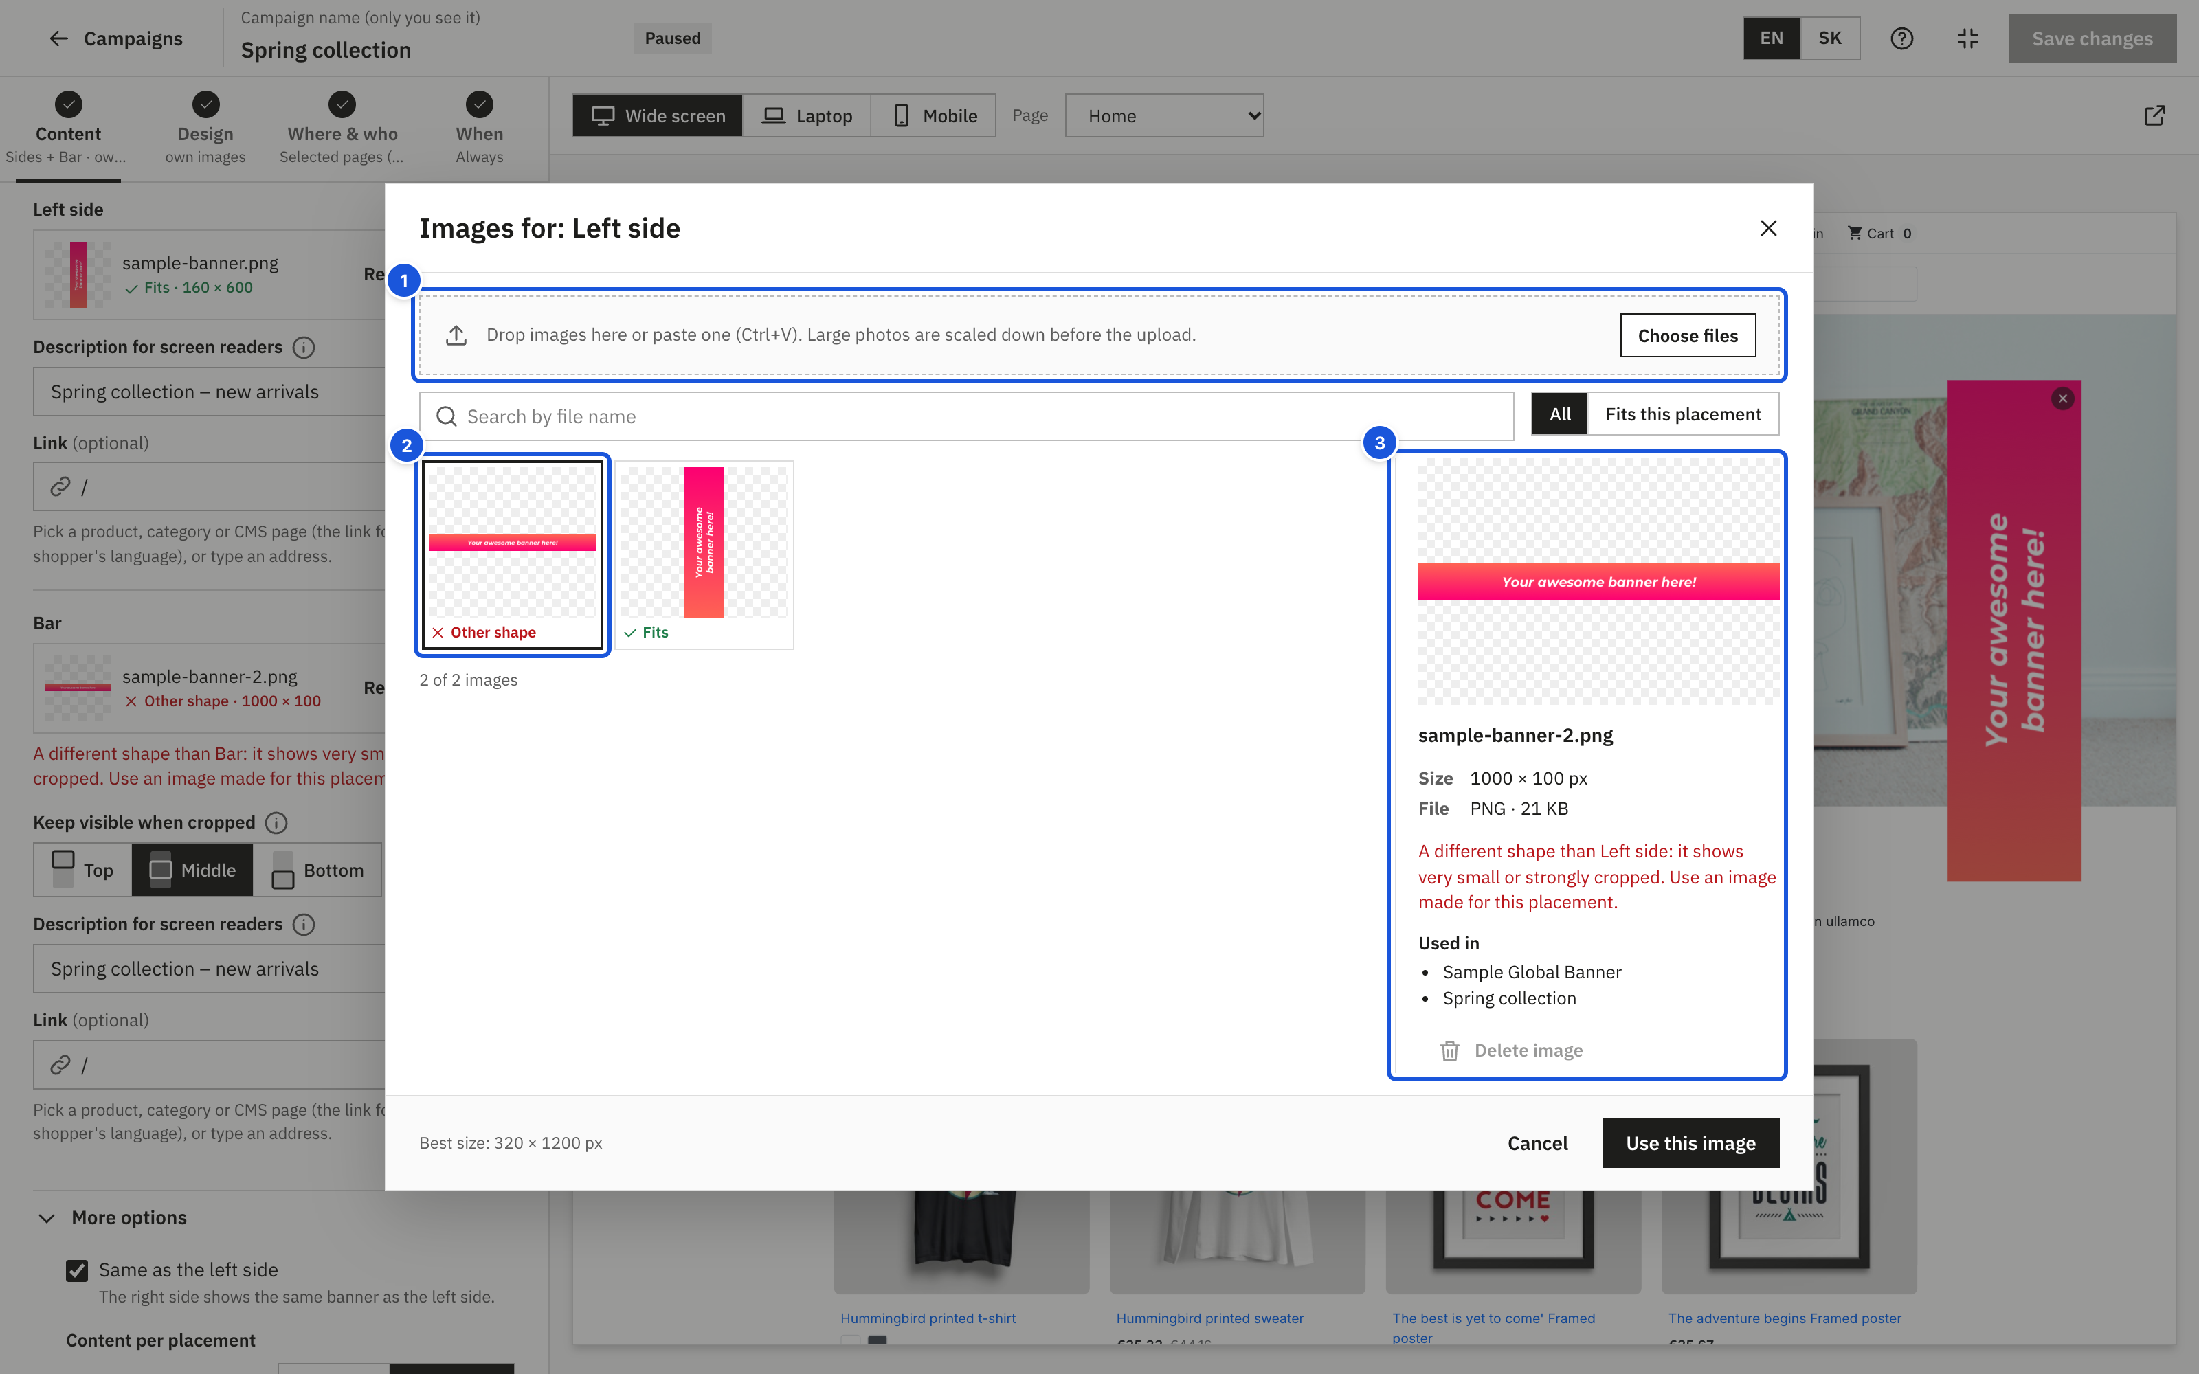Click the Choose files button
The image size is (2199, 1374).
[x=1688, y=335]
